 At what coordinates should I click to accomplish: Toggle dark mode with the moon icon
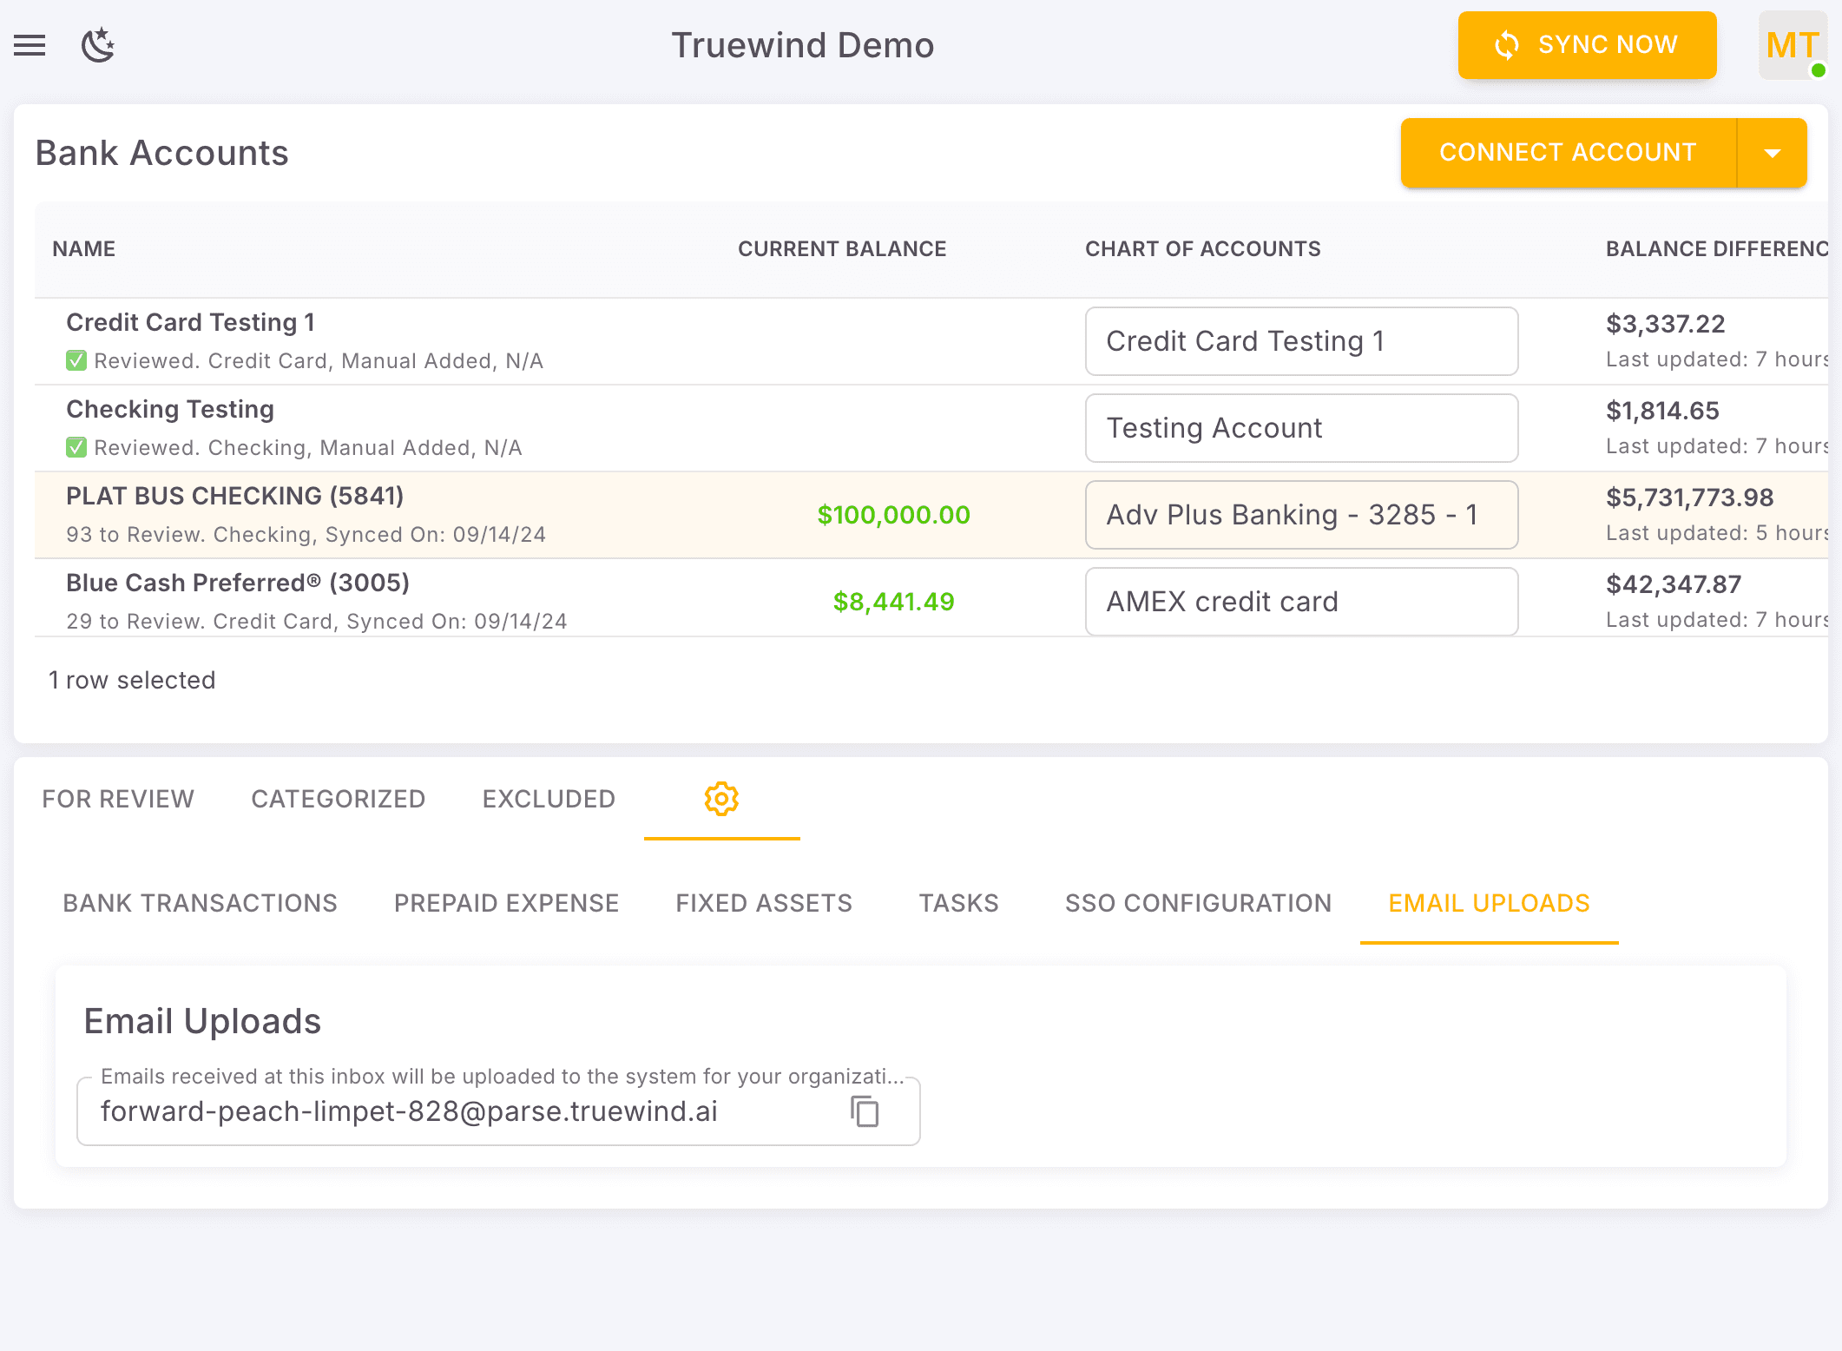[x=97, y=45]
